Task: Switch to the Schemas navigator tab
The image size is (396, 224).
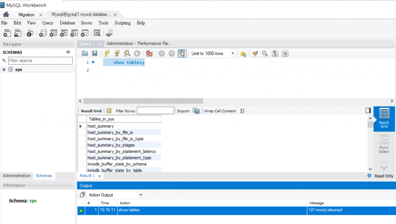Action: point(44,176)
